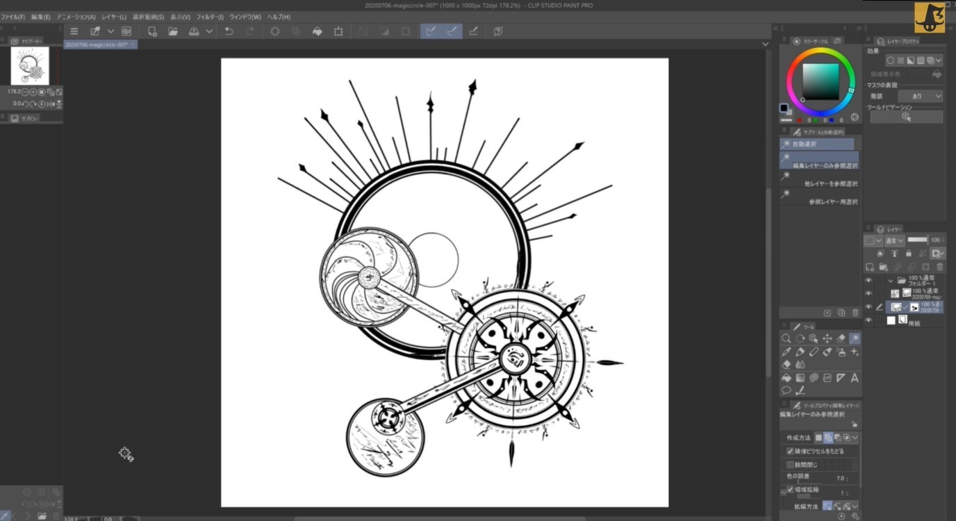Hide the paper layer
The width and height of the screenshot is (956, 521).
[x=868, y=320]
